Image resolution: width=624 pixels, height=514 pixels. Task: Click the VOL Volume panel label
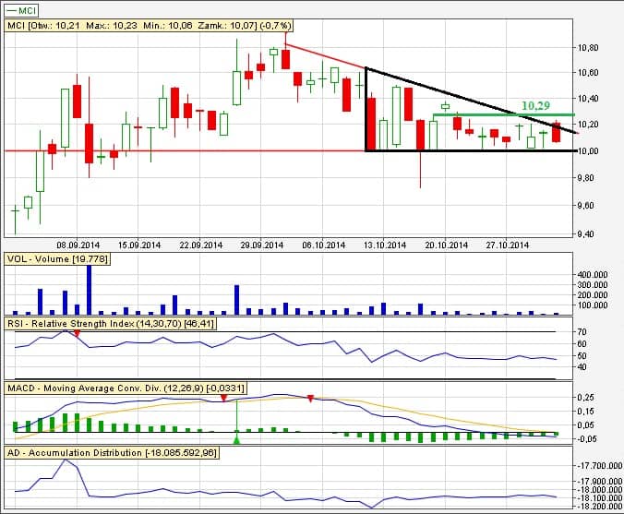click(x=57, y=260)
